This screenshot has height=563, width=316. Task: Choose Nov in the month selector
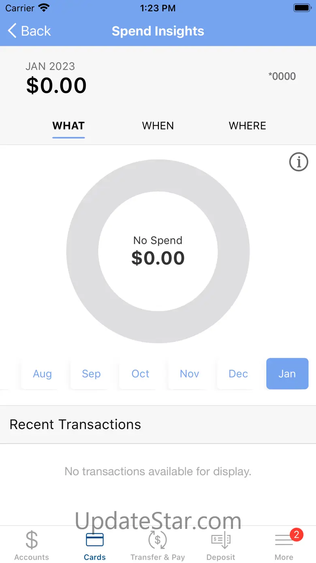(190, 374)
